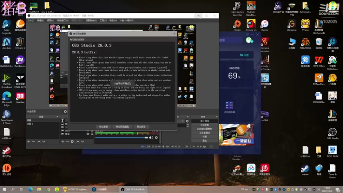Remove selected source with minus button
Image resolution: width=343 pixels, height=193 pixels.
[67, 142]
